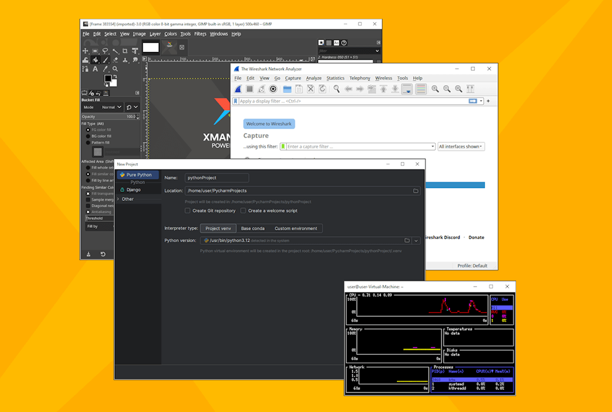Choose the Text tool in GIMP toolbox
Image resolution: width=612 pixels, height=412 pixels.
(95, 69)
